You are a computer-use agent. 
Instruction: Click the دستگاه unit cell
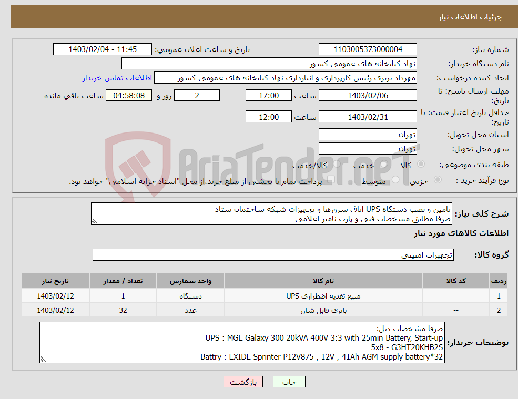coord(190,296)
